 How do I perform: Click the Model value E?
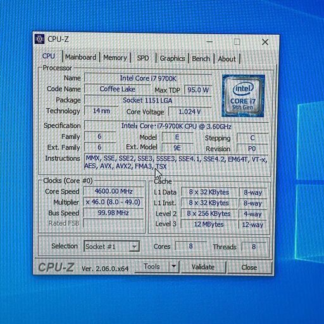tap(177, 137)
